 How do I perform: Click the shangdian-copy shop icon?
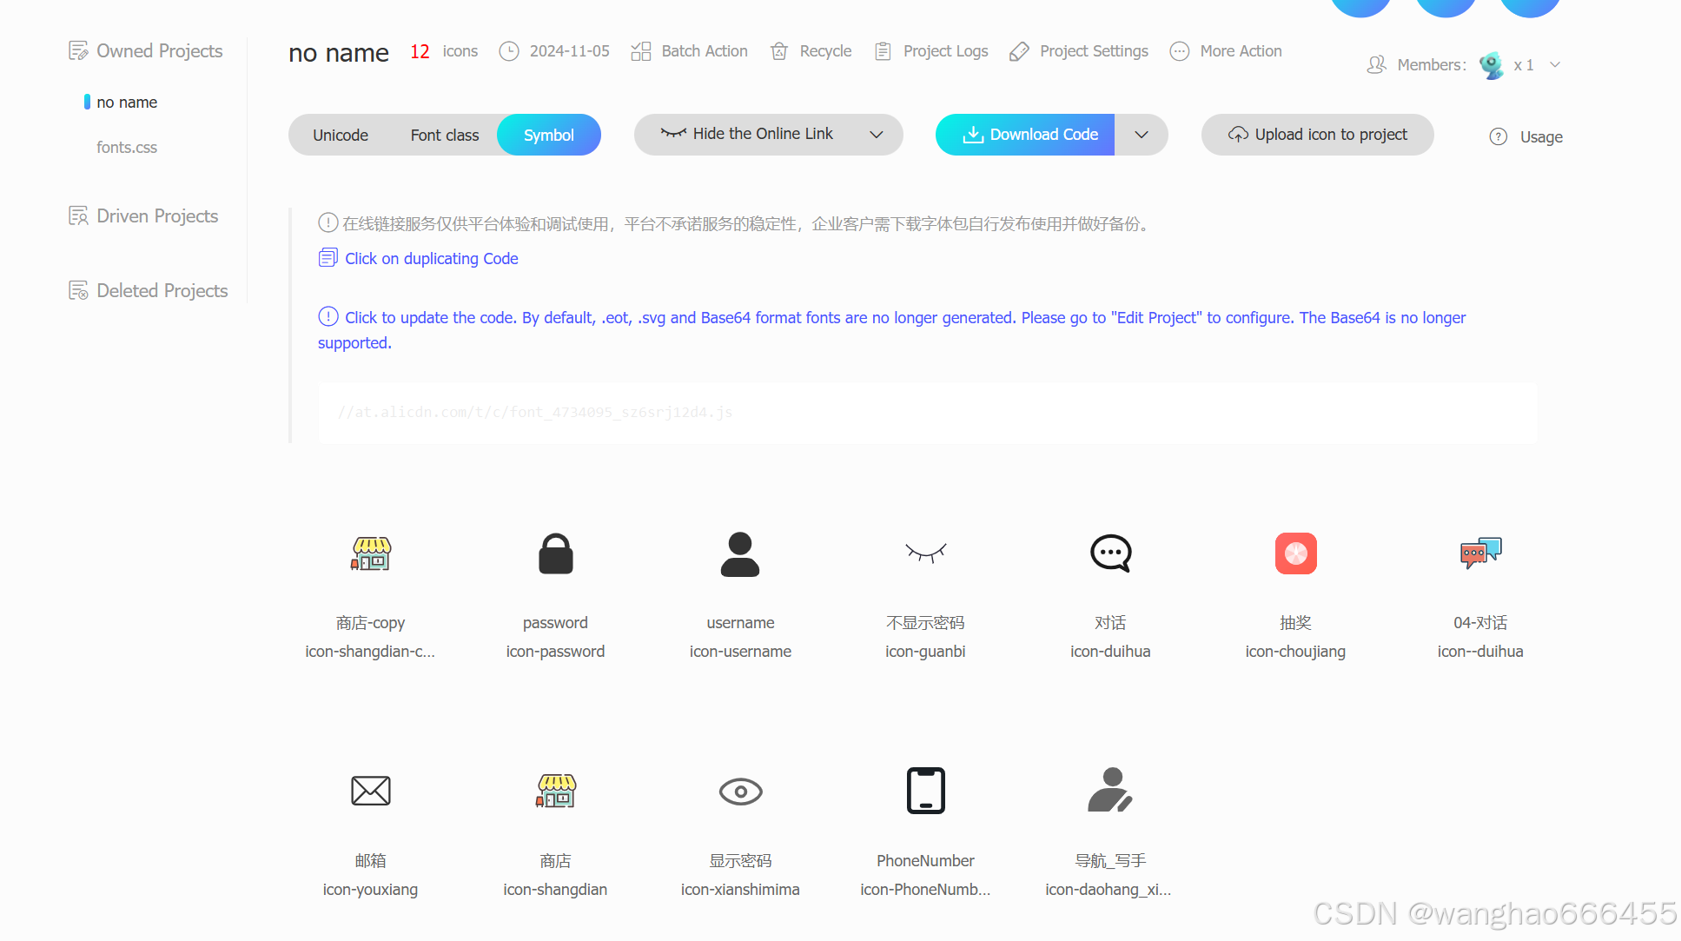tap(370, 553)
